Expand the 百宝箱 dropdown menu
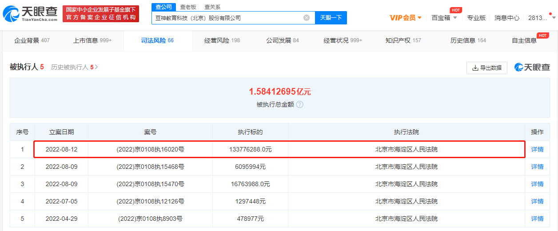Image resolution: width=558 pixels, height=231 pixels. click(x=444, y=18)
